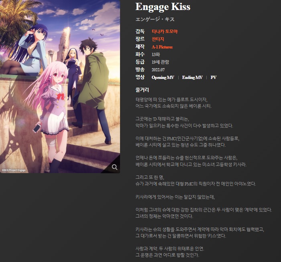This screenshot has height=262, width=281.
Task: Play the Ending MV video
Action: [192, 77]
